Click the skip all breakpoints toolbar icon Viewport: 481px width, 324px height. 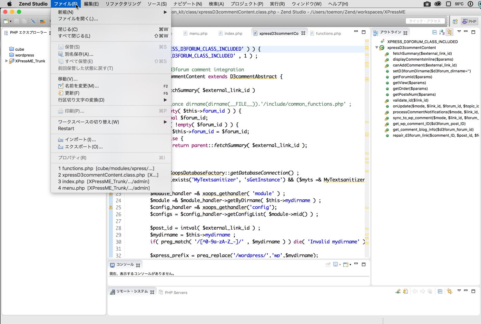(x=33, y=21)
